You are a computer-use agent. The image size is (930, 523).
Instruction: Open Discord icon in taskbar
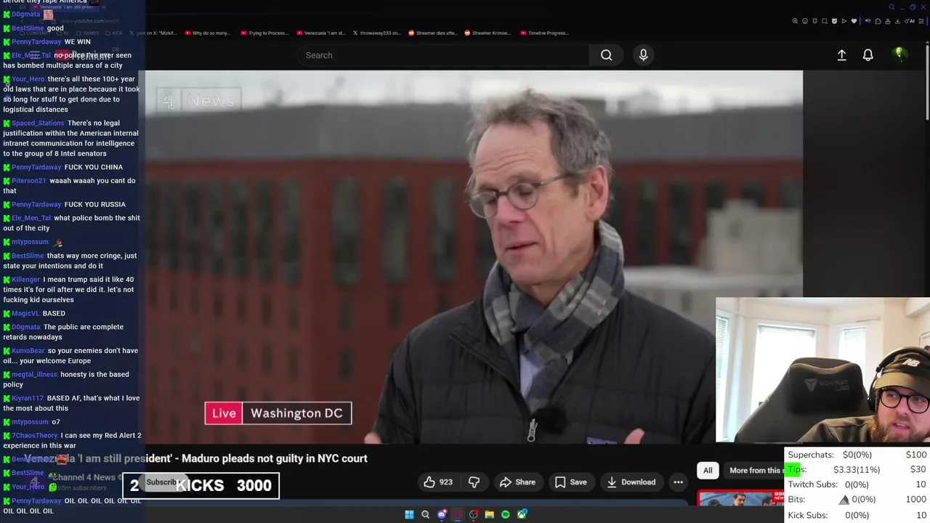point(442,514)
